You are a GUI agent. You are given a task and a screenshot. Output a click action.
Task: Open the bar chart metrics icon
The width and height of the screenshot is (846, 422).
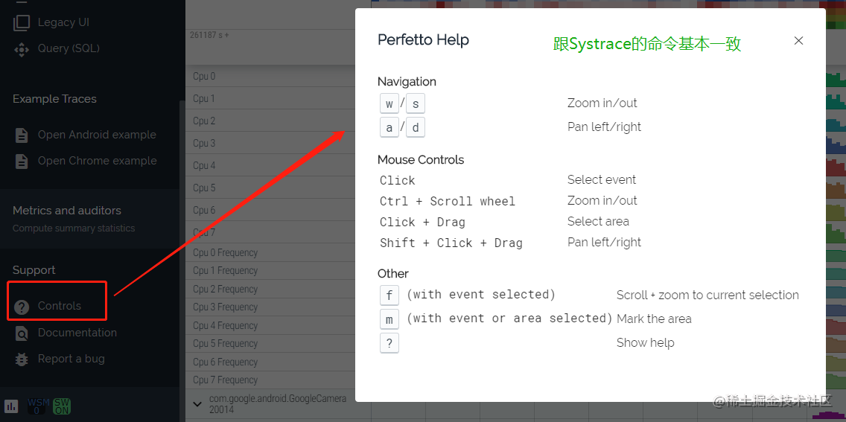tap(11, 406)
